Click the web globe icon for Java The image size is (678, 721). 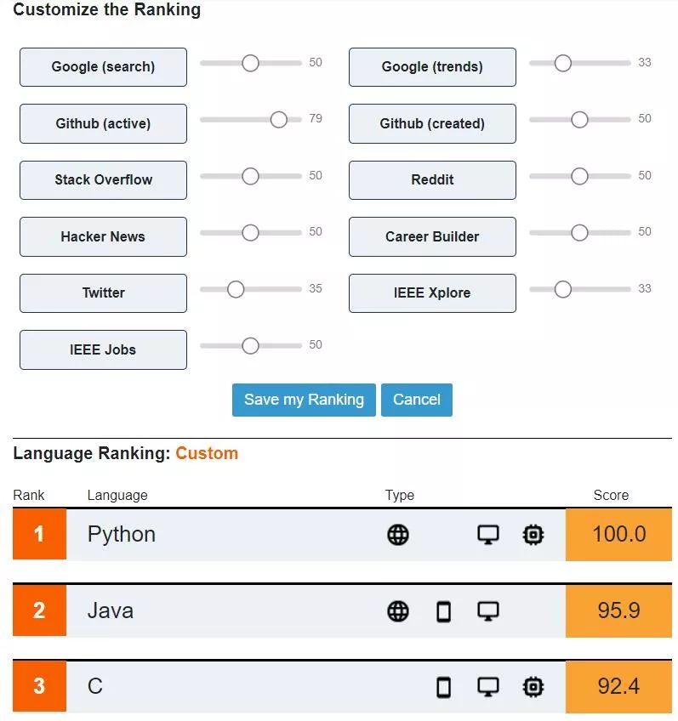pyautogui.click(x=398, y=611)
